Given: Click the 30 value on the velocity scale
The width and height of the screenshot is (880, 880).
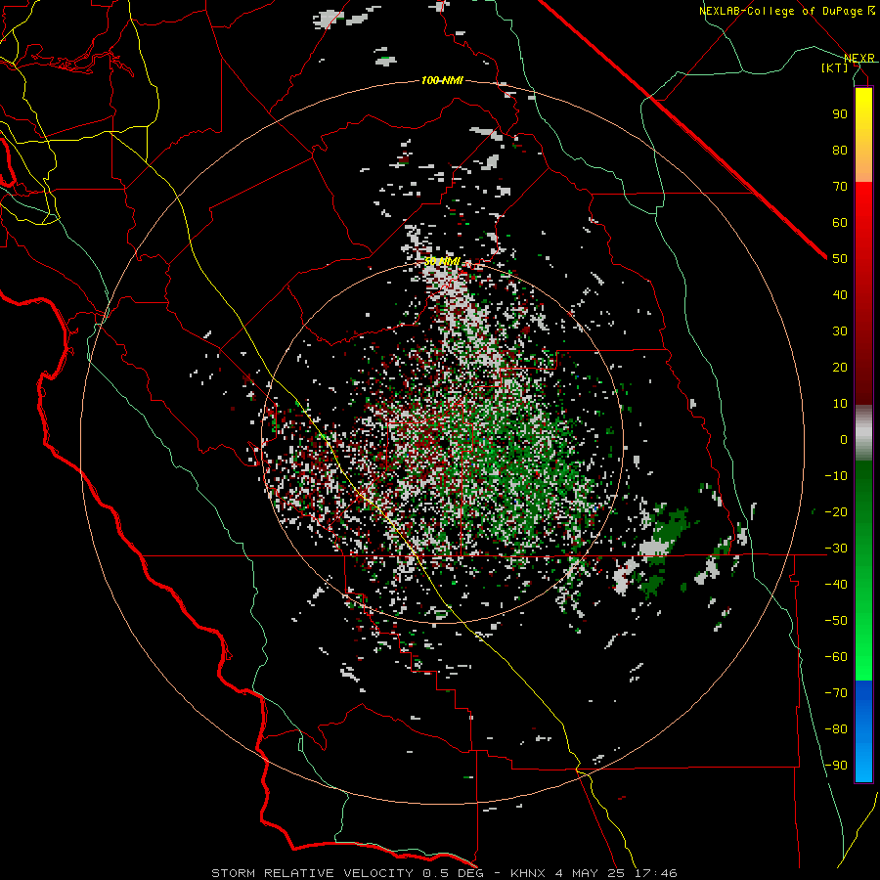Looking at the screenshot, I should [840, 331].
